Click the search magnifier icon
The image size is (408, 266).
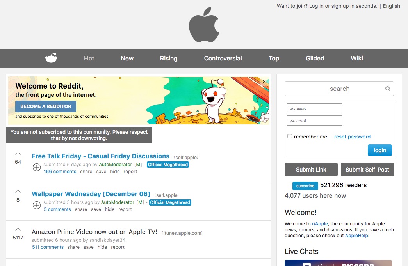coord(388,89)
